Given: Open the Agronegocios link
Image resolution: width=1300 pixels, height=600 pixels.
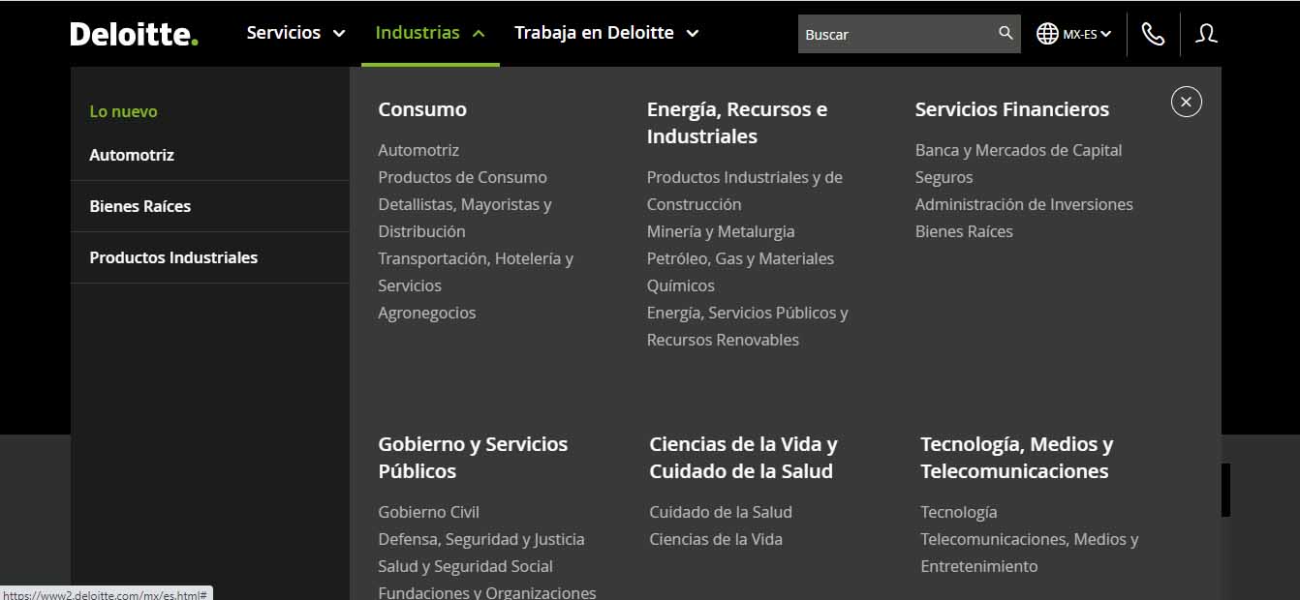Looking at the screenshot, I should click(427, 313).
